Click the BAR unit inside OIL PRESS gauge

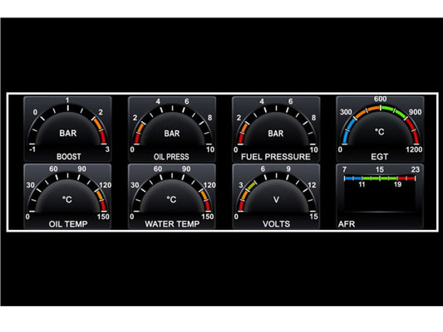click(x=172, y=133)
